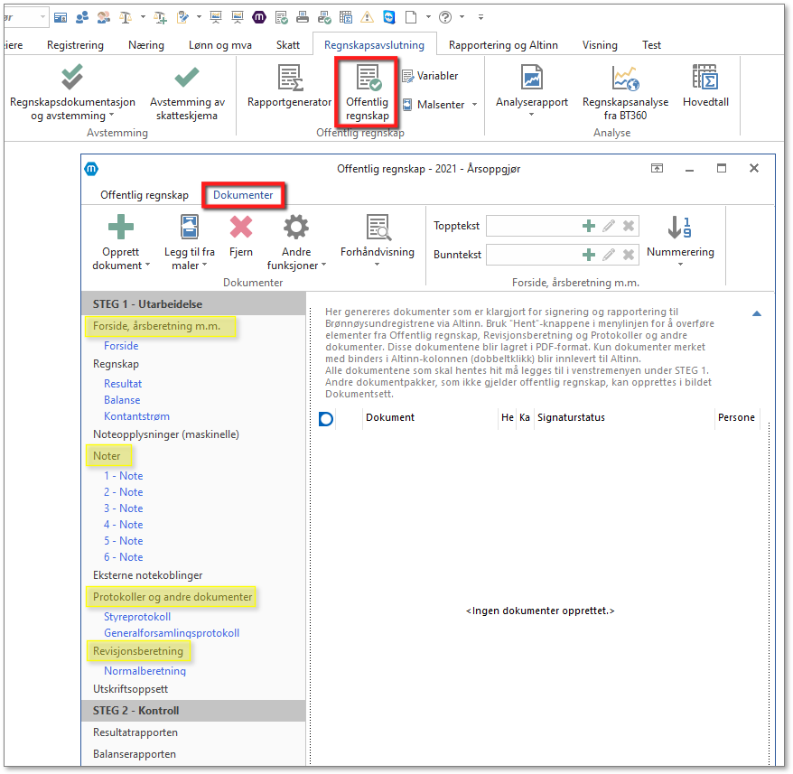Open the Forside link in the tree
The width and height of the screenshot is (793, 774).
(x=121, y=346)
